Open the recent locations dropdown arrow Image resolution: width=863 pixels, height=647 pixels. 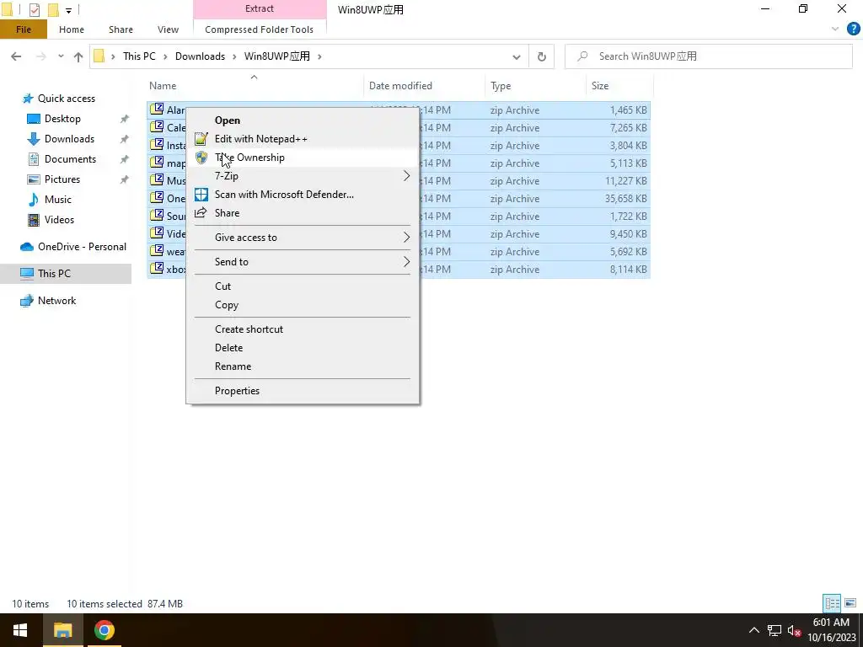click(61, 56)
